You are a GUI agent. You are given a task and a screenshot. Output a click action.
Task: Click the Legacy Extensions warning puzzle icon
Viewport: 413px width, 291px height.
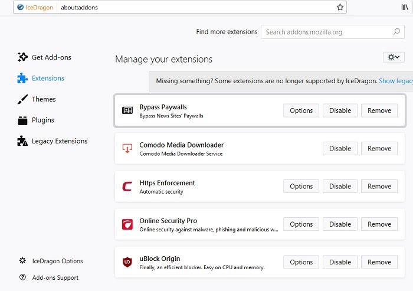pyautogui.click(x=22, y=141)
